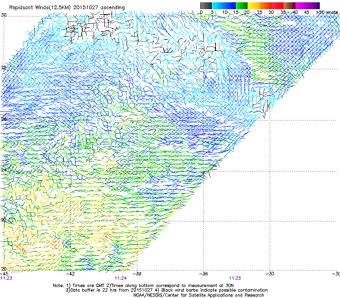Click the longitude label '-33'
This screenshot has height=298, width=340.
tap(270, 274)
